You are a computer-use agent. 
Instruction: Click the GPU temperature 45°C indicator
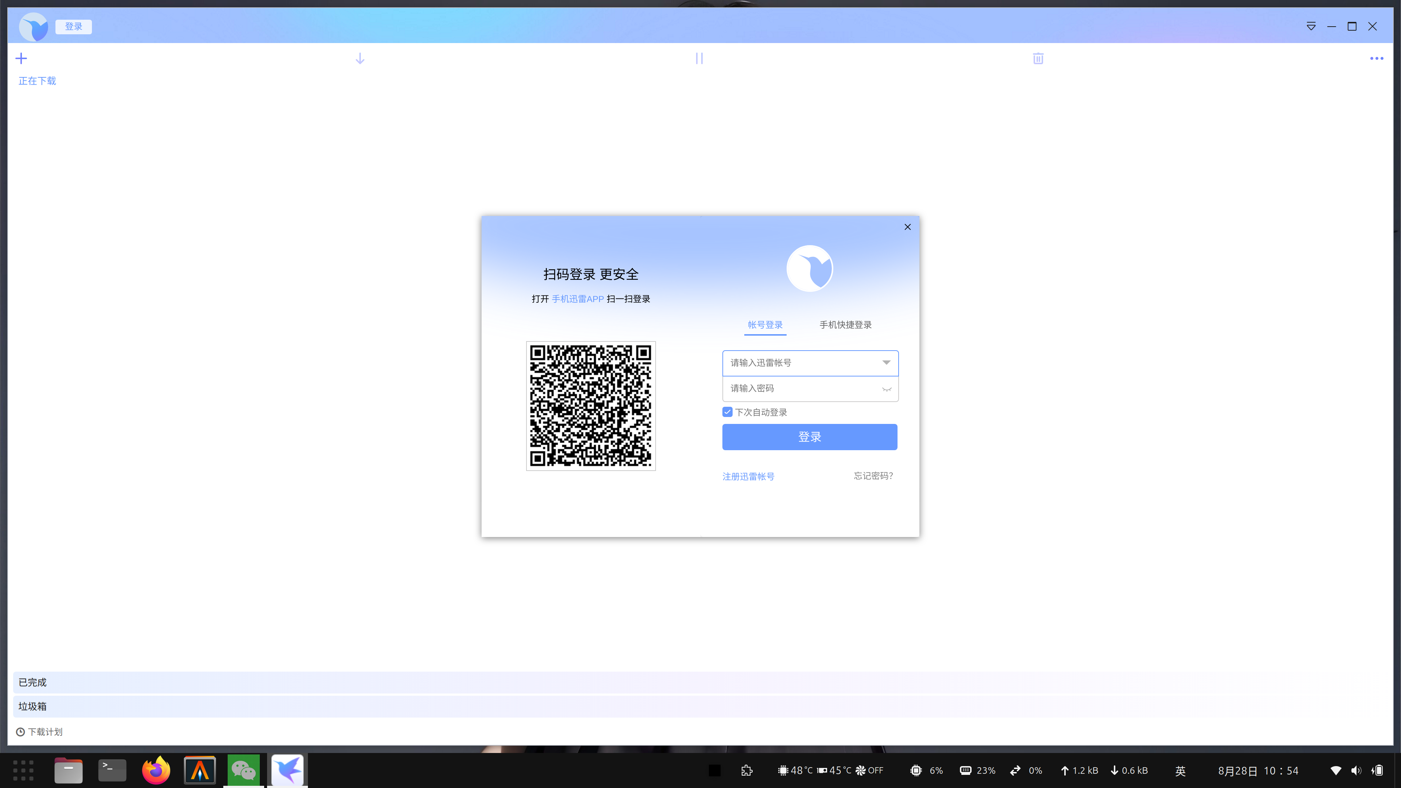click(x=834, y=770)
